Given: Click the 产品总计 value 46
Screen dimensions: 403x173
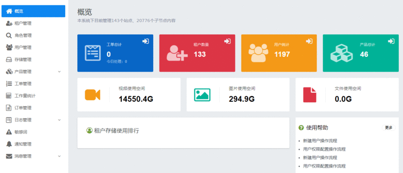Looking at the screenshot, I should (364, 54).
